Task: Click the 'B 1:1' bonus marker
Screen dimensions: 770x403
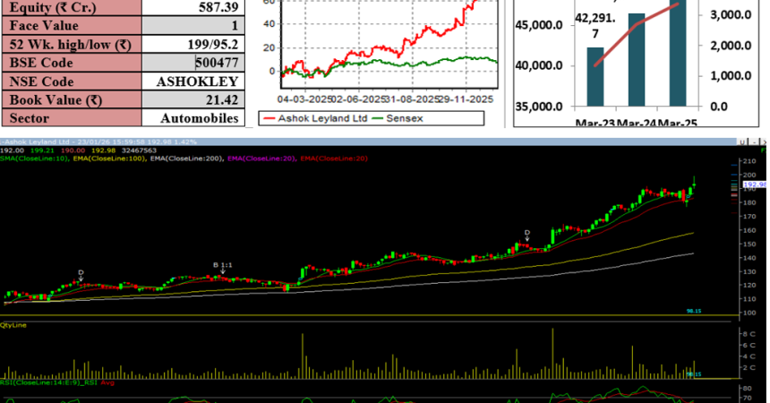Action: (222, 265)
